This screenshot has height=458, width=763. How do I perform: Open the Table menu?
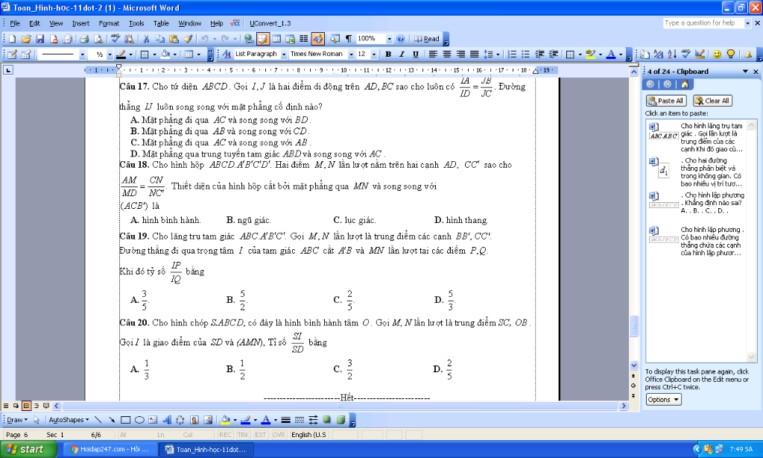click(x=161, y=23)
